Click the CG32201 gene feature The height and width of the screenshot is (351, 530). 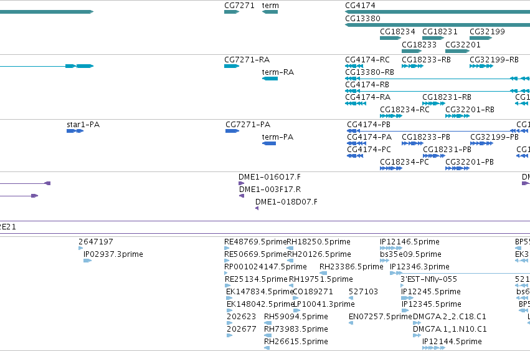point(457,51)
